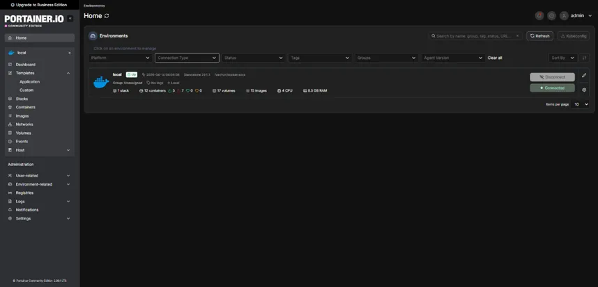The image size is (598, 287).
Task: Collapse the sidebar with the toggle icon
Action: (x=70, y=19)
